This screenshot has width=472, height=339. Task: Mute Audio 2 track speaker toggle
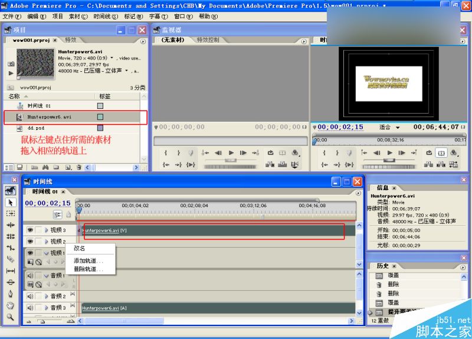click(x=30, y=296)
